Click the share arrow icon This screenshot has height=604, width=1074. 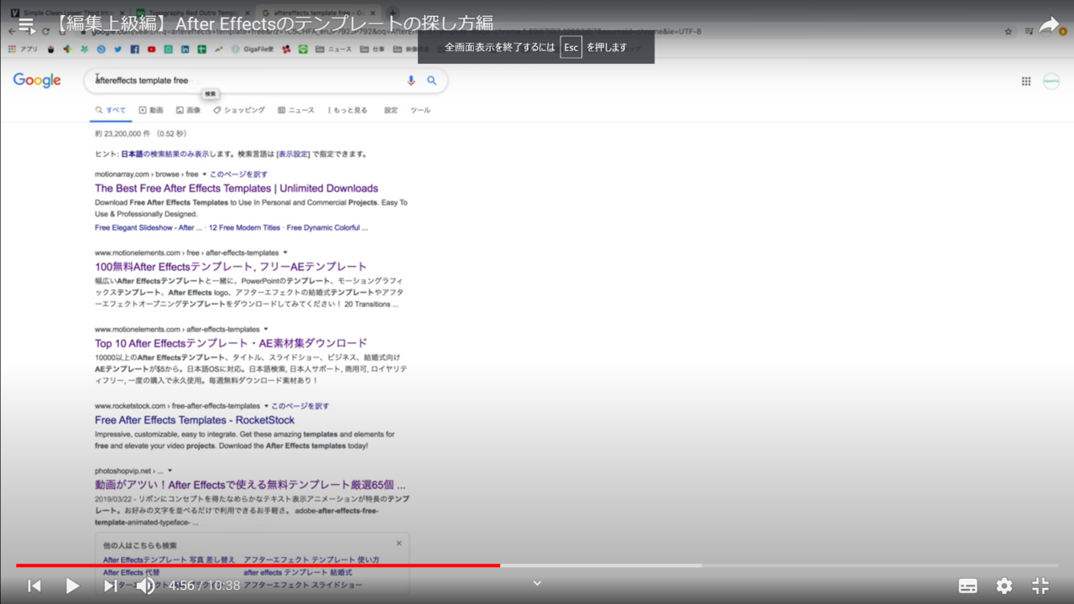point(1050,25)
